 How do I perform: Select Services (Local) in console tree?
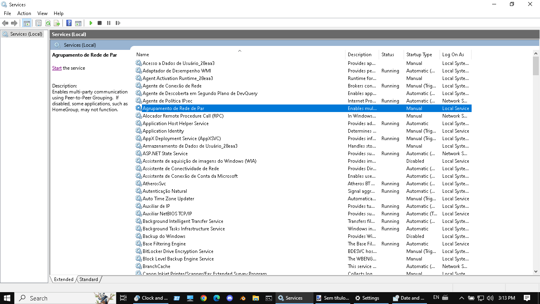[x=22, y=34]
